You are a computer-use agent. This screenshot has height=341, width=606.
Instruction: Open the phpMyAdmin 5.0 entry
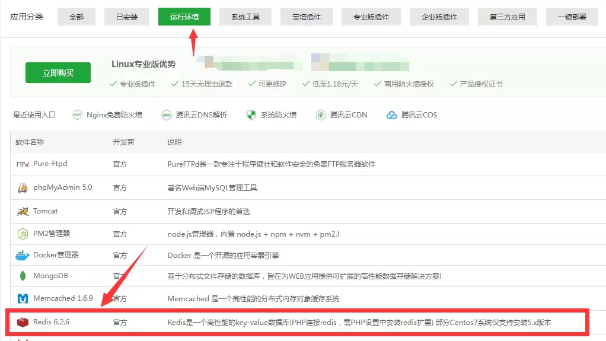pyautogui.click(x=63, y=187)
